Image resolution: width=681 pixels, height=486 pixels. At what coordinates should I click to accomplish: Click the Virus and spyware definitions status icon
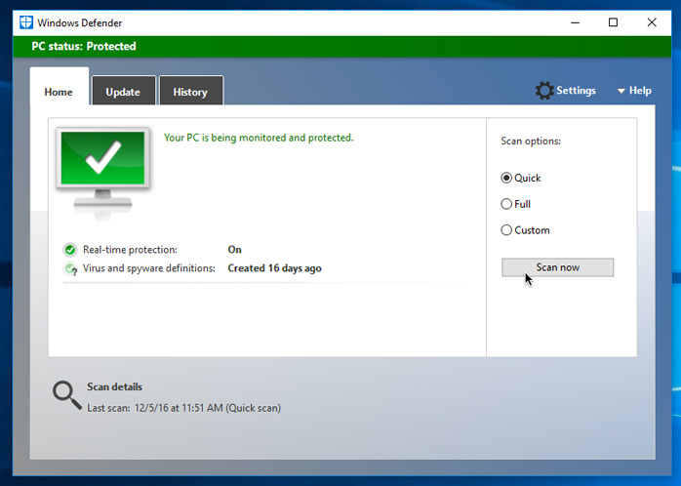(70, 268)
